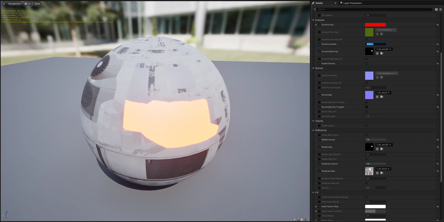The width and height of the screenshot is (444, 222).
Task: Adjust the Roughness Amount slider field
Action: 376,164
